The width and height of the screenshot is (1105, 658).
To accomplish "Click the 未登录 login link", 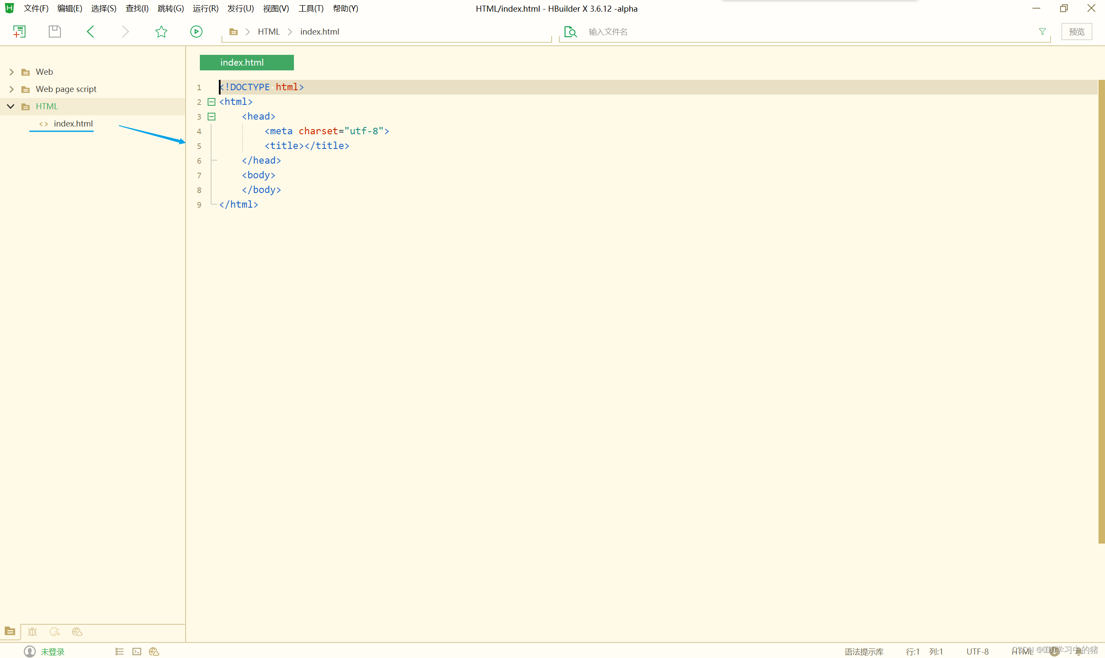I will click(52, 652).
